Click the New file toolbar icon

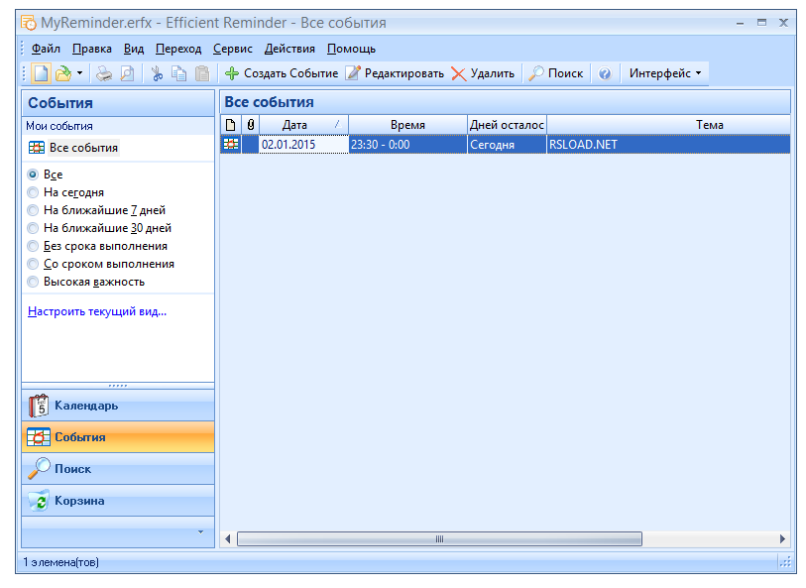[x=41, y=73]
